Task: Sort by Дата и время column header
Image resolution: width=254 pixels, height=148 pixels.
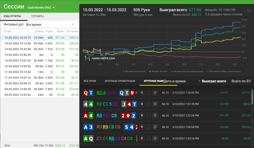Action: (175, 81)
